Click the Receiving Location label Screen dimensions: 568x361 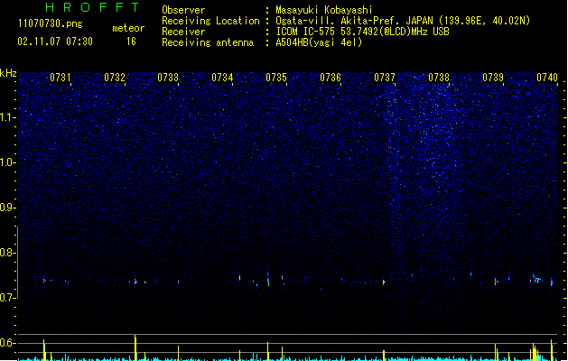tap(210, 21)
